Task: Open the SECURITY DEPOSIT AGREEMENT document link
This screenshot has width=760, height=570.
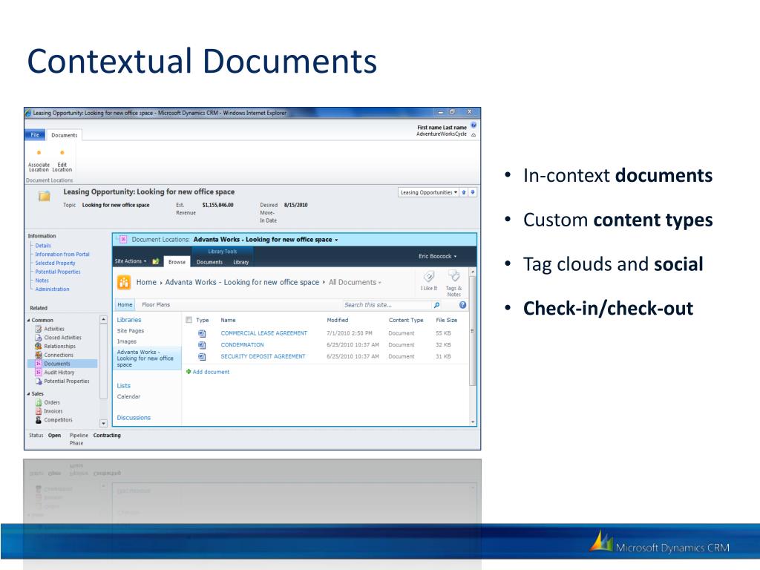Action: 263,357
